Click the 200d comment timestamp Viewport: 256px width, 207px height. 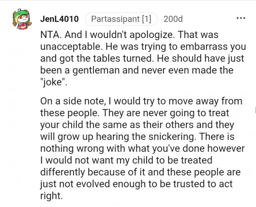pyautogui.click(x=173, y=19)
